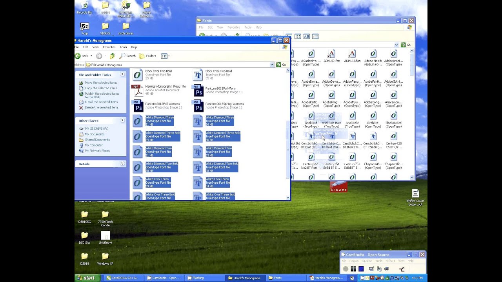Open the CamStudio Effects menu
This screenshot has width=502, height=282.
tap(390, 261)
